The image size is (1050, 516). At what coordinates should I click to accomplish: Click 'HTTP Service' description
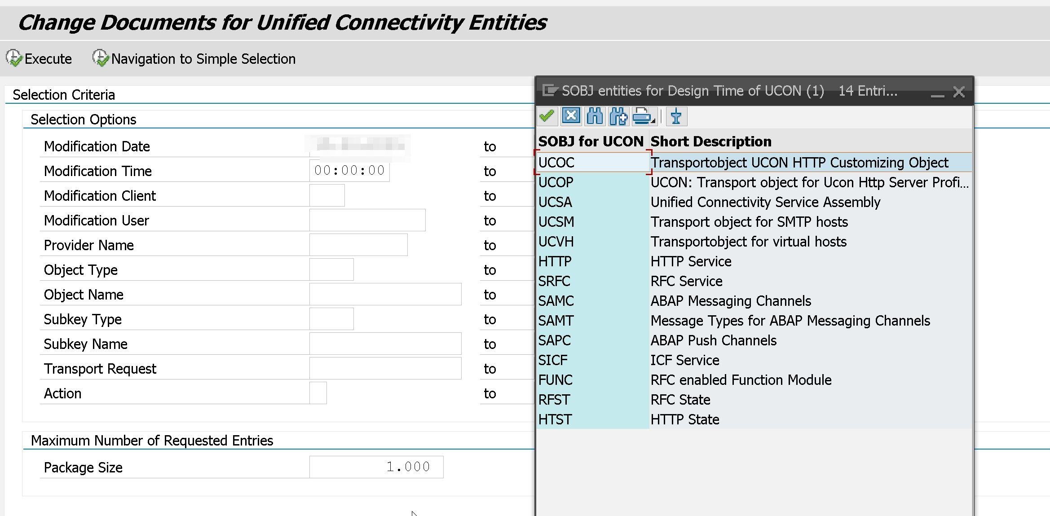click(x=691, y=261)
